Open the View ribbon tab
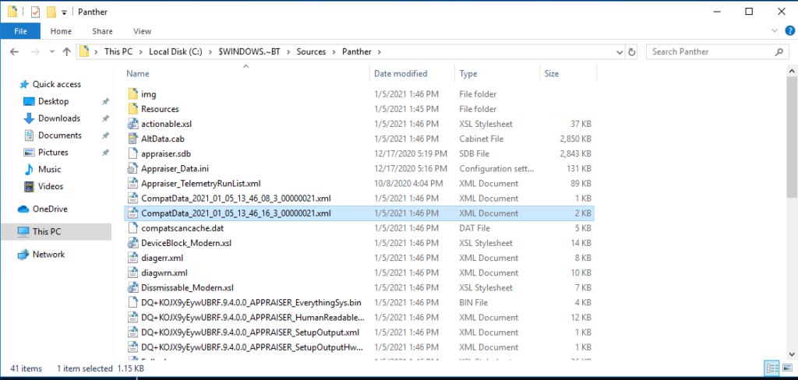This screenshot has width=798, height=380. 143,31
